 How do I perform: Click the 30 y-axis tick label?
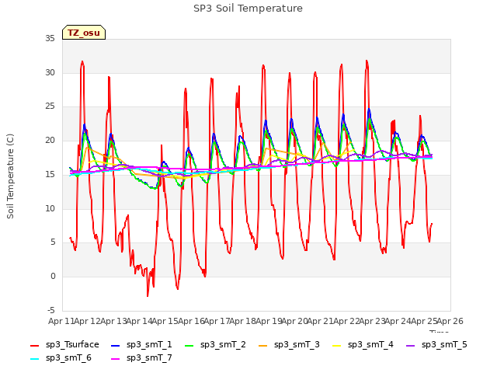pos(50,72)
